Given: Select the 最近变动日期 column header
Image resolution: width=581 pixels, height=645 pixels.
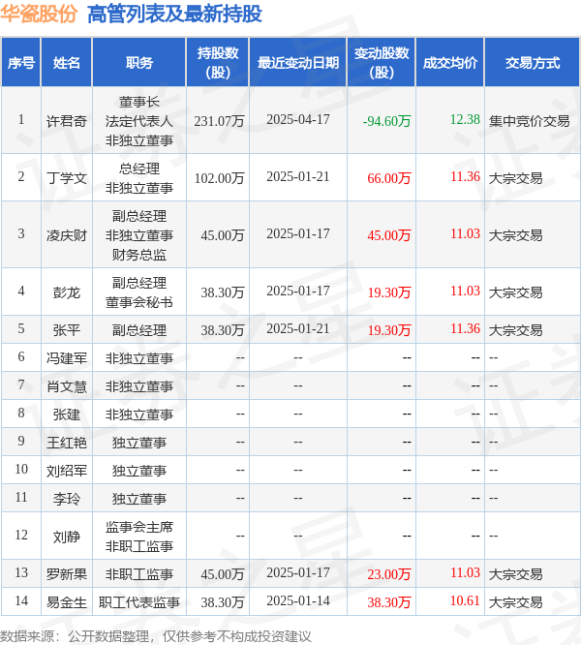Looking at the screenshot, I should [x=298, y=63].
